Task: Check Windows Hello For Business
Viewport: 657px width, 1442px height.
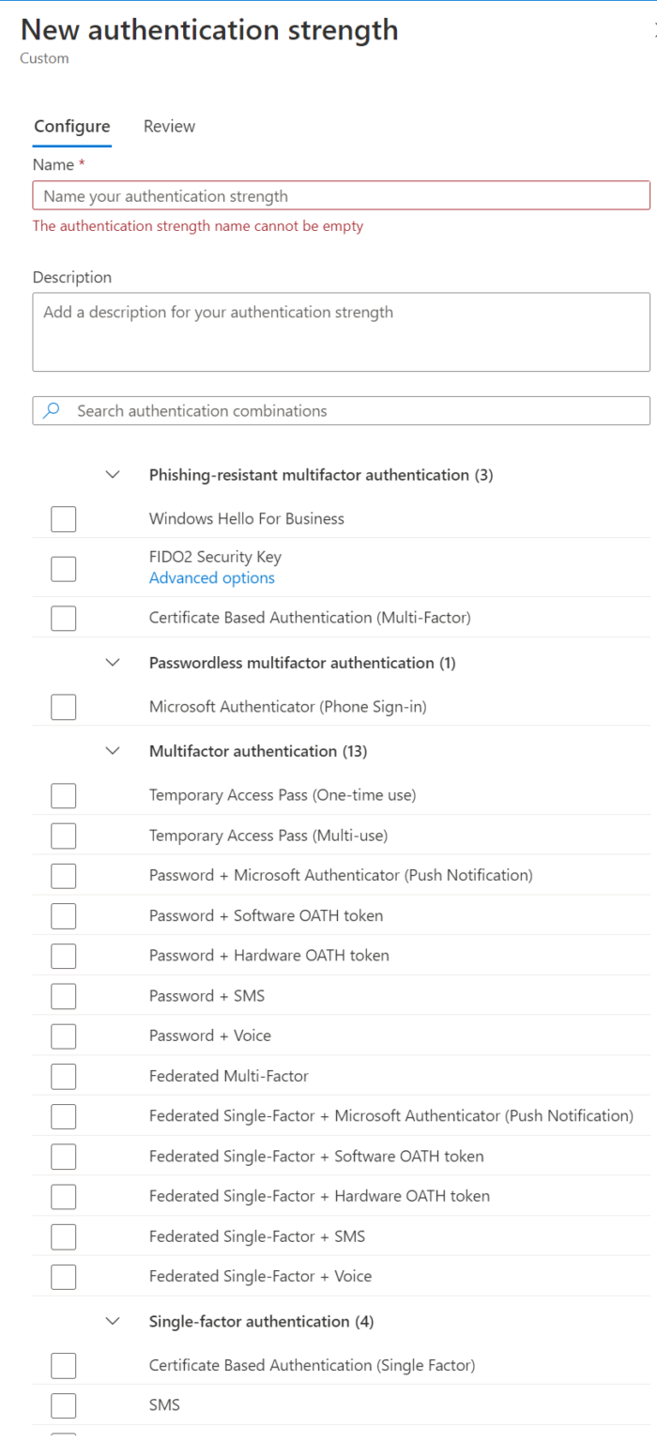Action: point(64,518)
